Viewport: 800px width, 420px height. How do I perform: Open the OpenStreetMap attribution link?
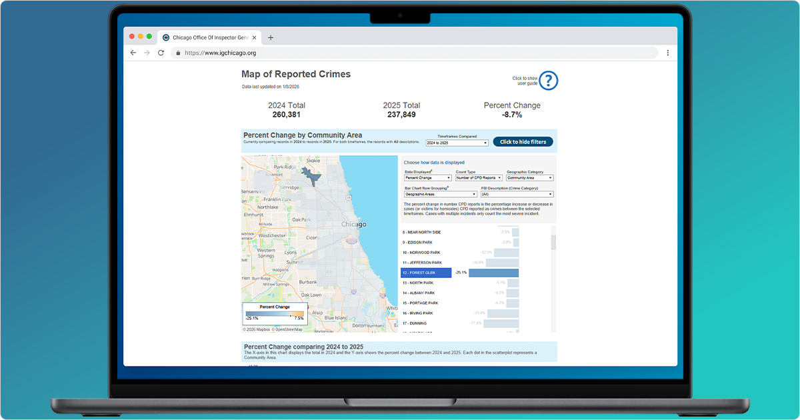pos(287,329)
